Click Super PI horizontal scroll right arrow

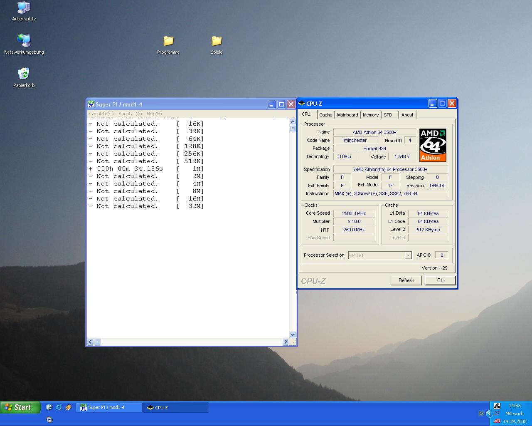click(x=286, y=342)
